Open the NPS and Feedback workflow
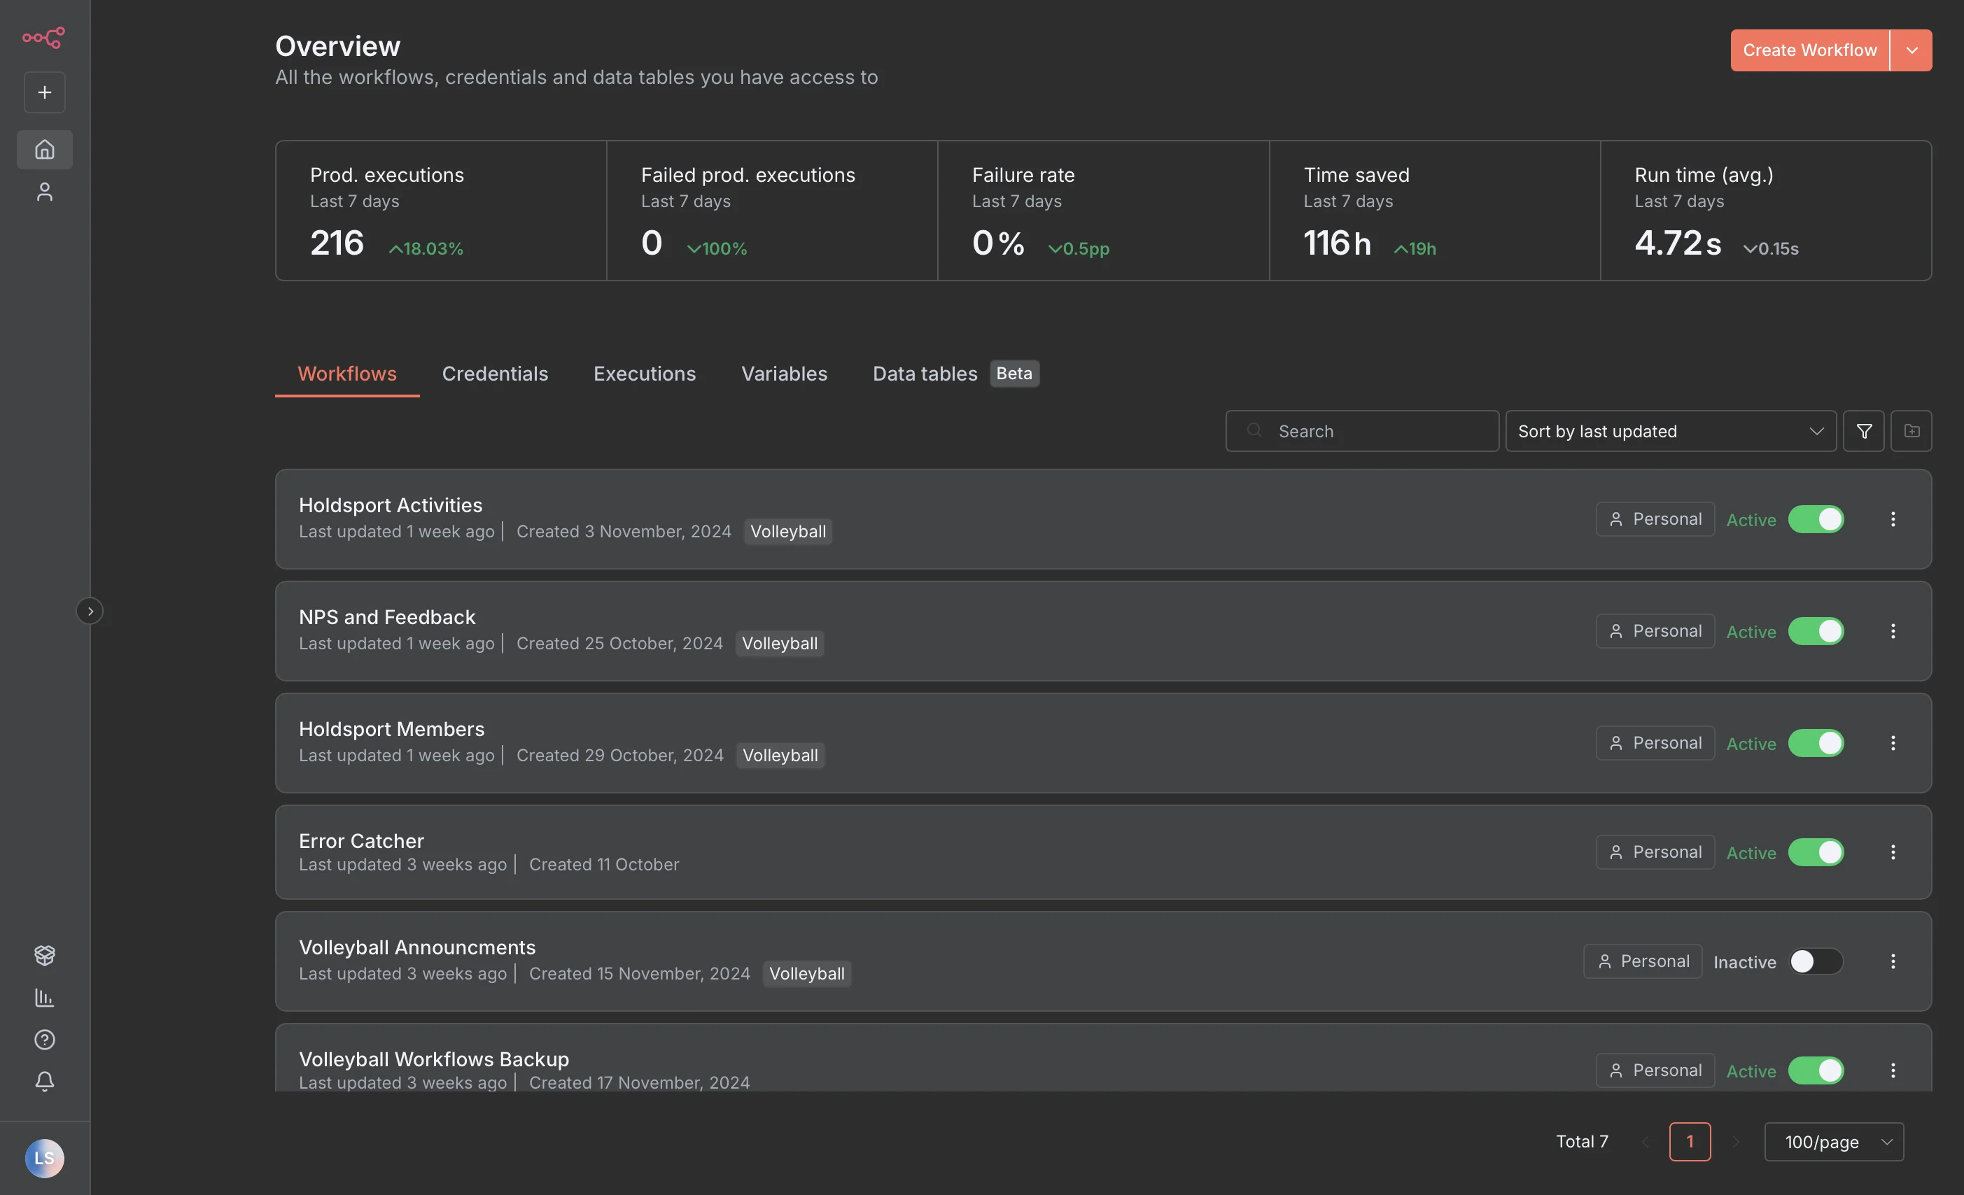This screenshot has width=1964, height=1195. [387, 617]
